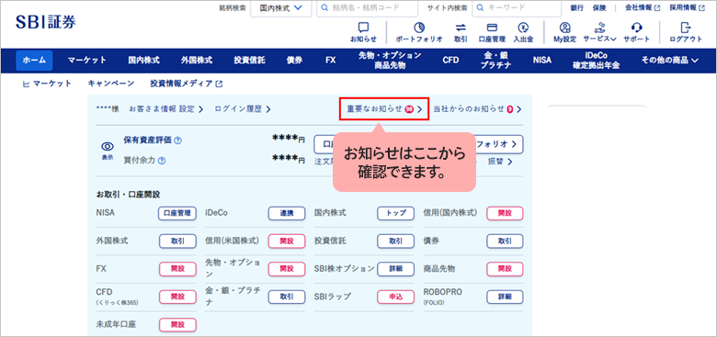Open お客さま情報 設定 link
The image size is (717, 337).
(x=166, y=109)
